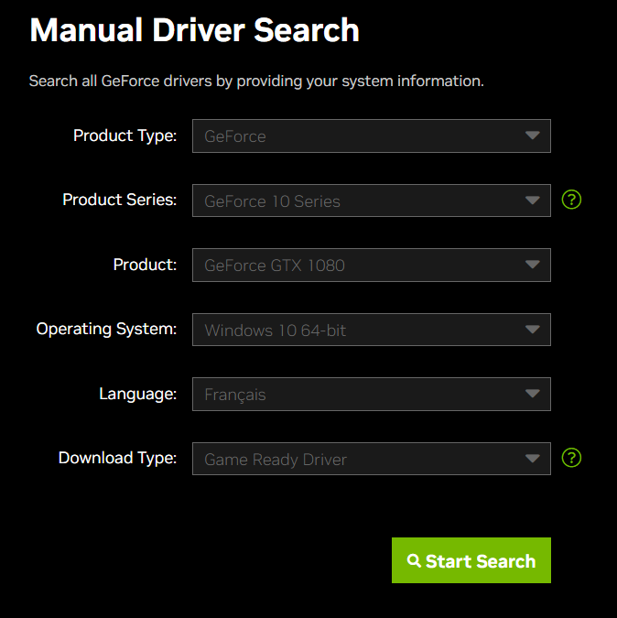Screen dimensions: 617x618
Task: Open the Product Type dropdown showing GeForce
Action: pyautogui.click(x=371, y=136)
